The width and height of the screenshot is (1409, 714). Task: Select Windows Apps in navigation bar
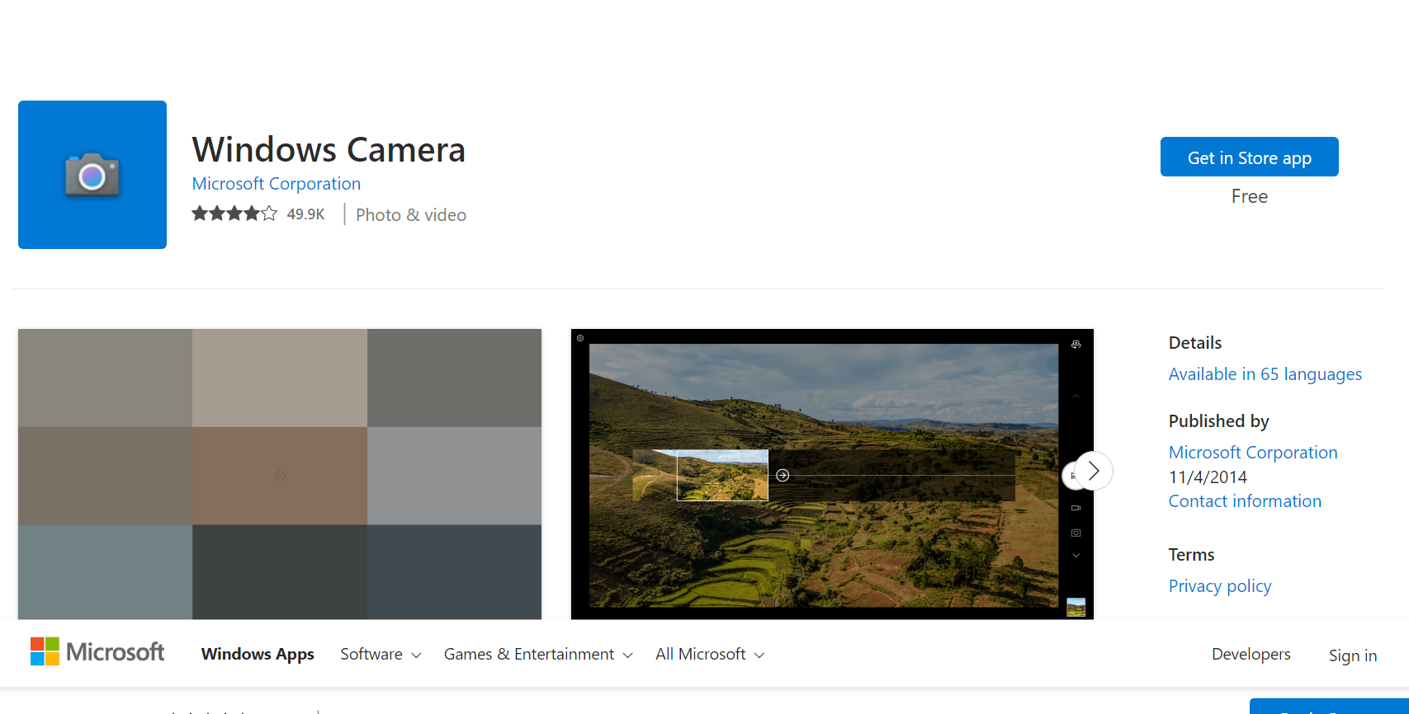point(258,654)
